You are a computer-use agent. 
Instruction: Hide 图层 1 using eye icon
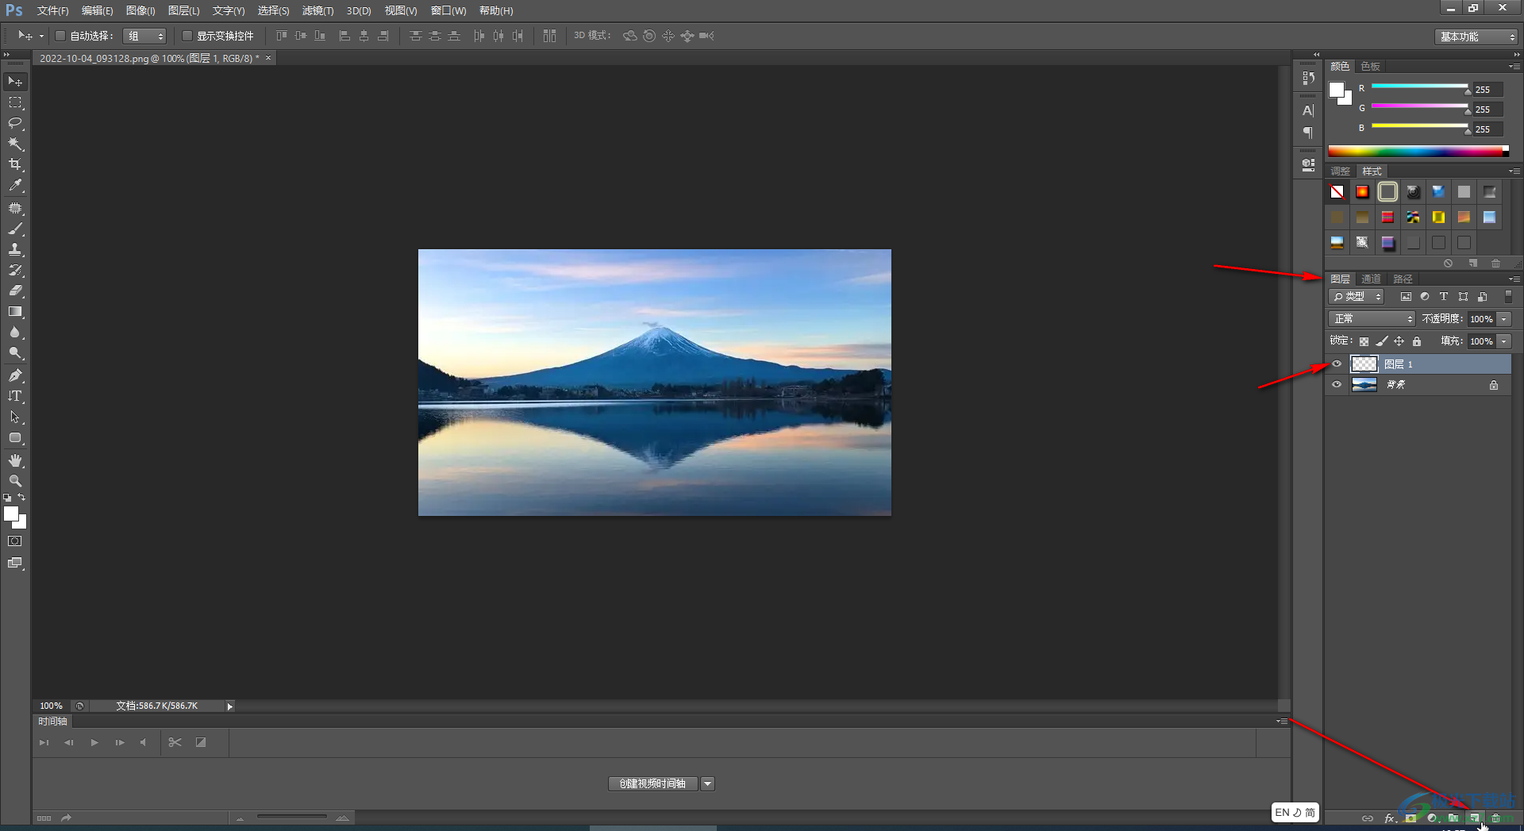pos(1337,364)
